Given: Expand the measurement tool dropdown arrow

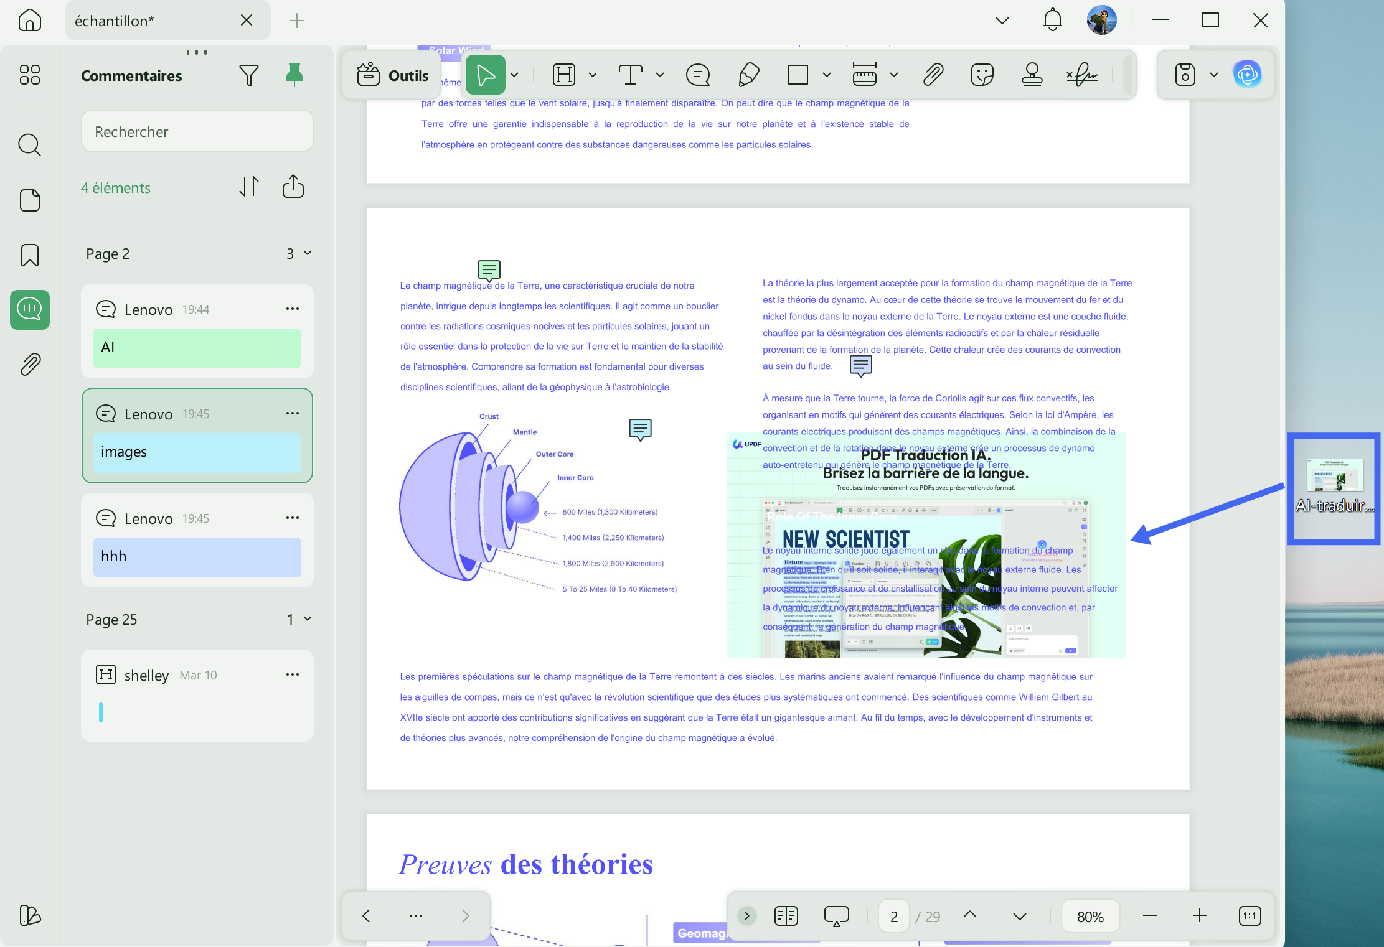Looking at the screenshot, I should coord(893,75).
